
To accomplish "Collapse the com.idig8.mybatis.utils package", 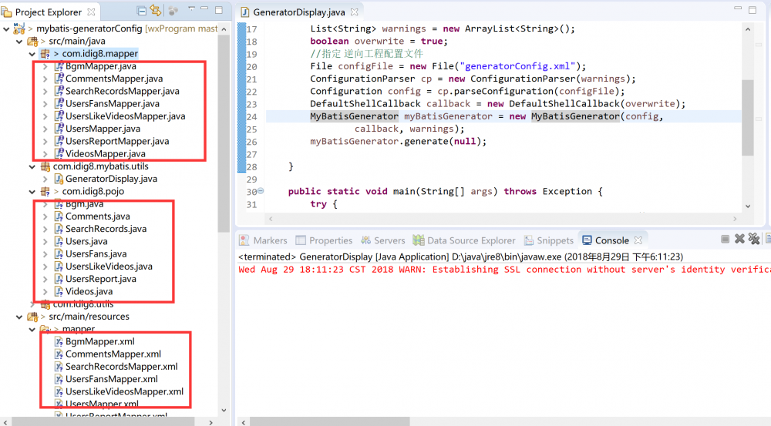I will pyautogui.click(x=32, y=166).
